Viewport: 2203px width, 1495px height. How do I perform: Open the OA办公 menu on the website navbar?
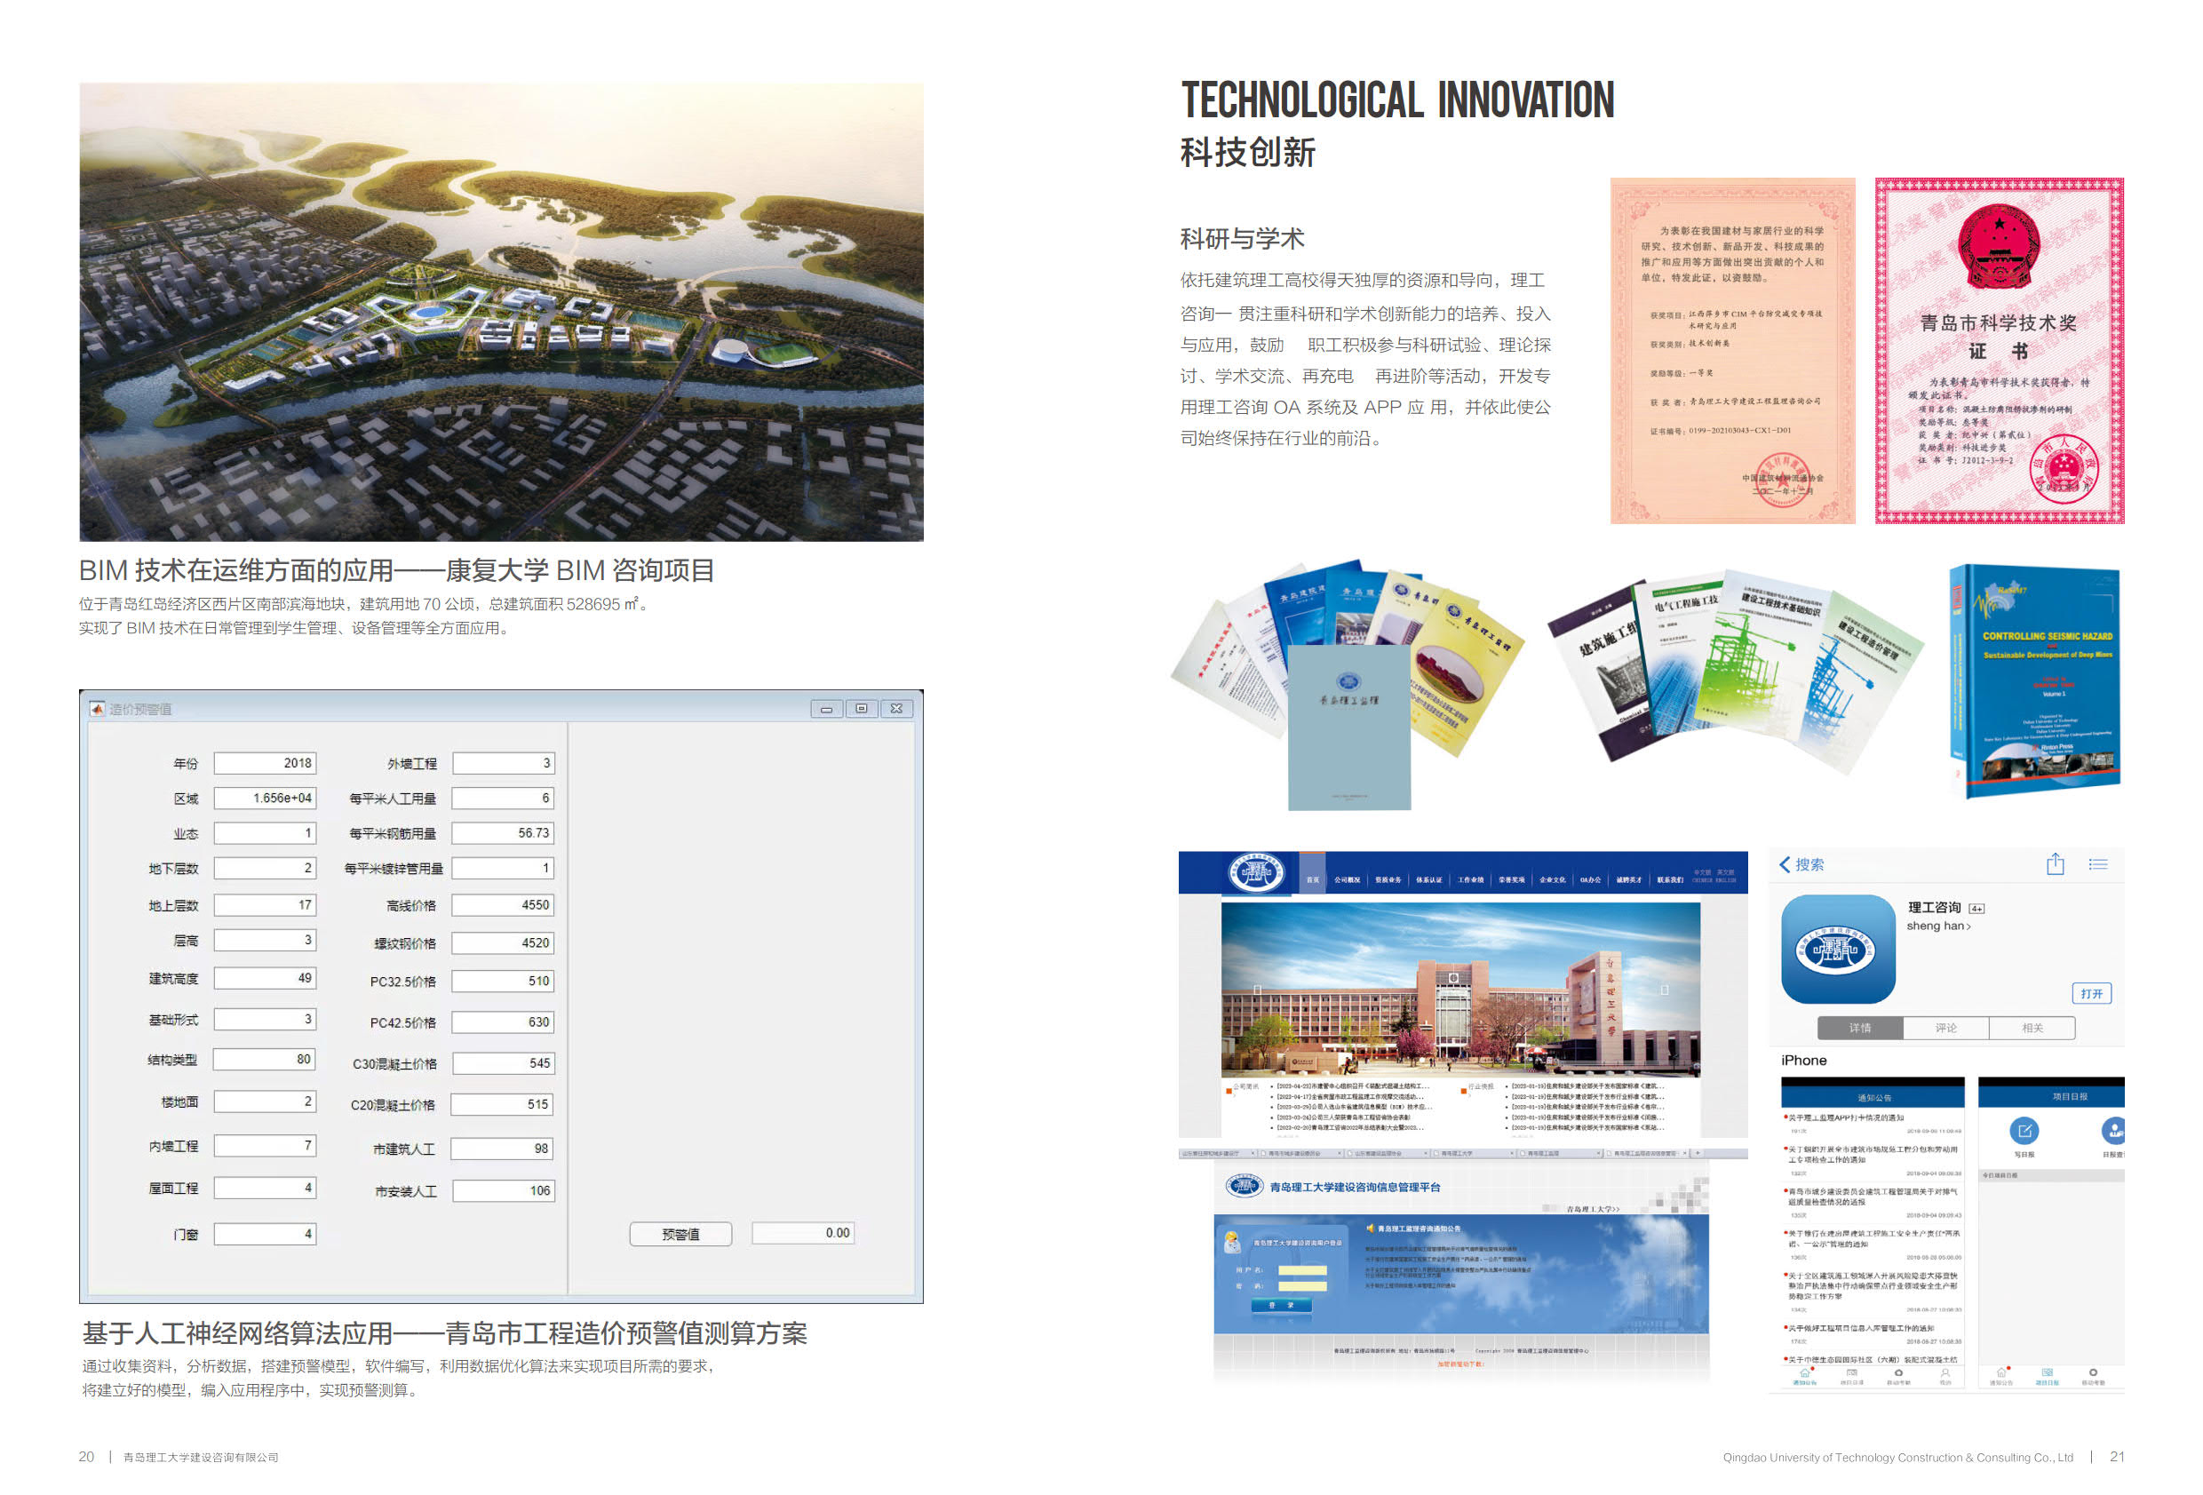click(x=1592, y=882)
